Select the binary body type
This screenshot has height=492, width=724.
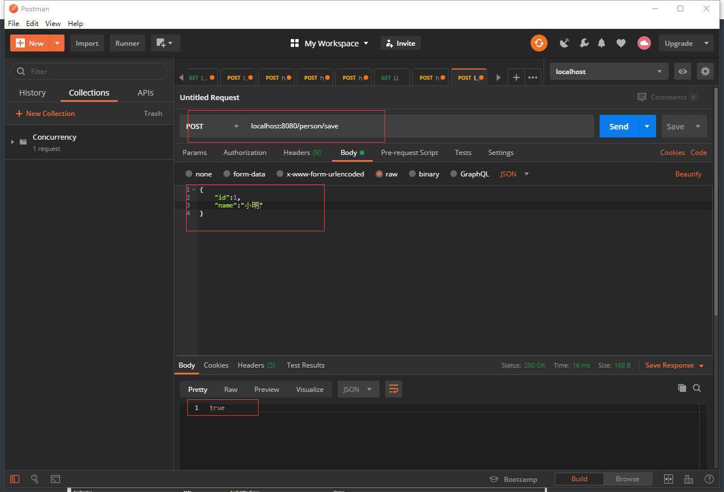[x=412, y=174]
